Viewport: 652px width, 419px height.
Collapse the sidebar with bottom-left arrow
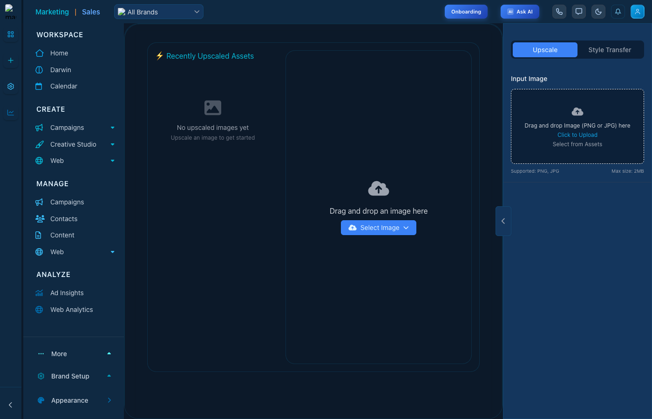coord(11,405)
